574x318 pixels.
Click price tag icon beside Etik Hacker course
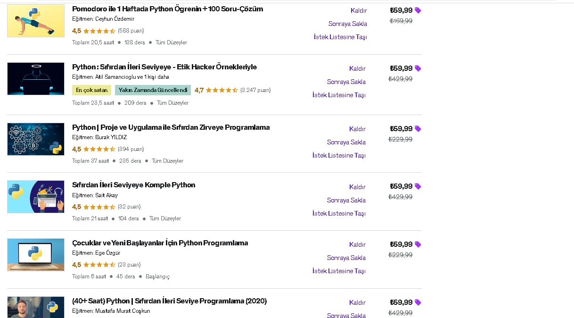tap(418, 68)
